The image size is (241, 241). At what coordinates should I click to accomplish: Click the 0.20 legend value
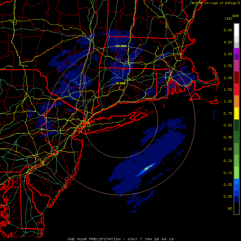[x=228, y=161]
